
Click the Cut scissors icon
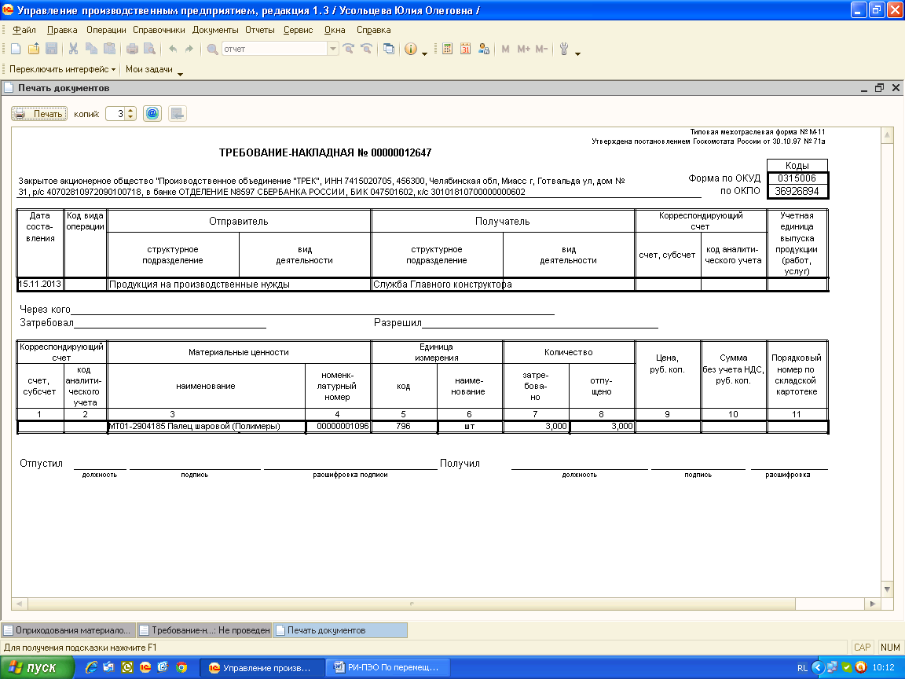(73, 49)
